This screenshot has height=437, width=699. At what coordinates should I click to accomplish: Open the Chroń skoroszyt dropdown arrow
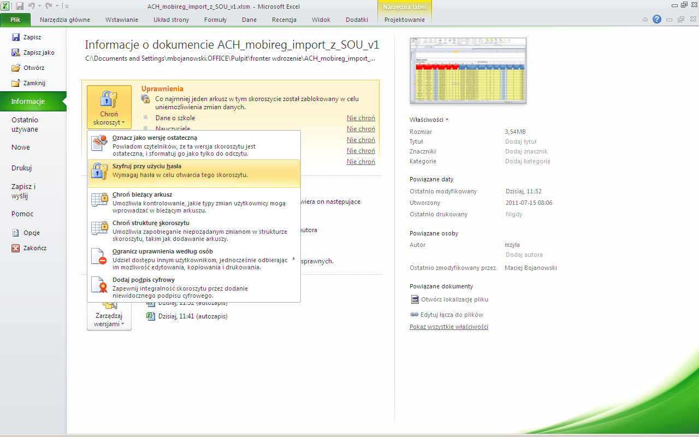tap(123, 123)
